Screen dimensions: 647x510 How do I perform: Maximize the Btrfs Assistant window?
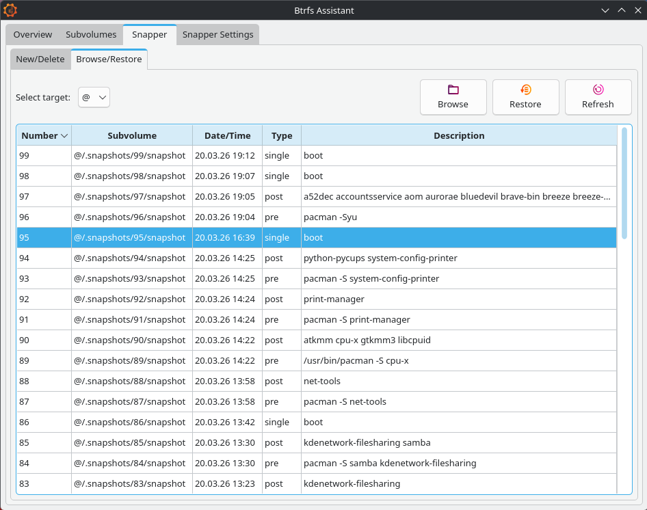[x=622, y=10]
